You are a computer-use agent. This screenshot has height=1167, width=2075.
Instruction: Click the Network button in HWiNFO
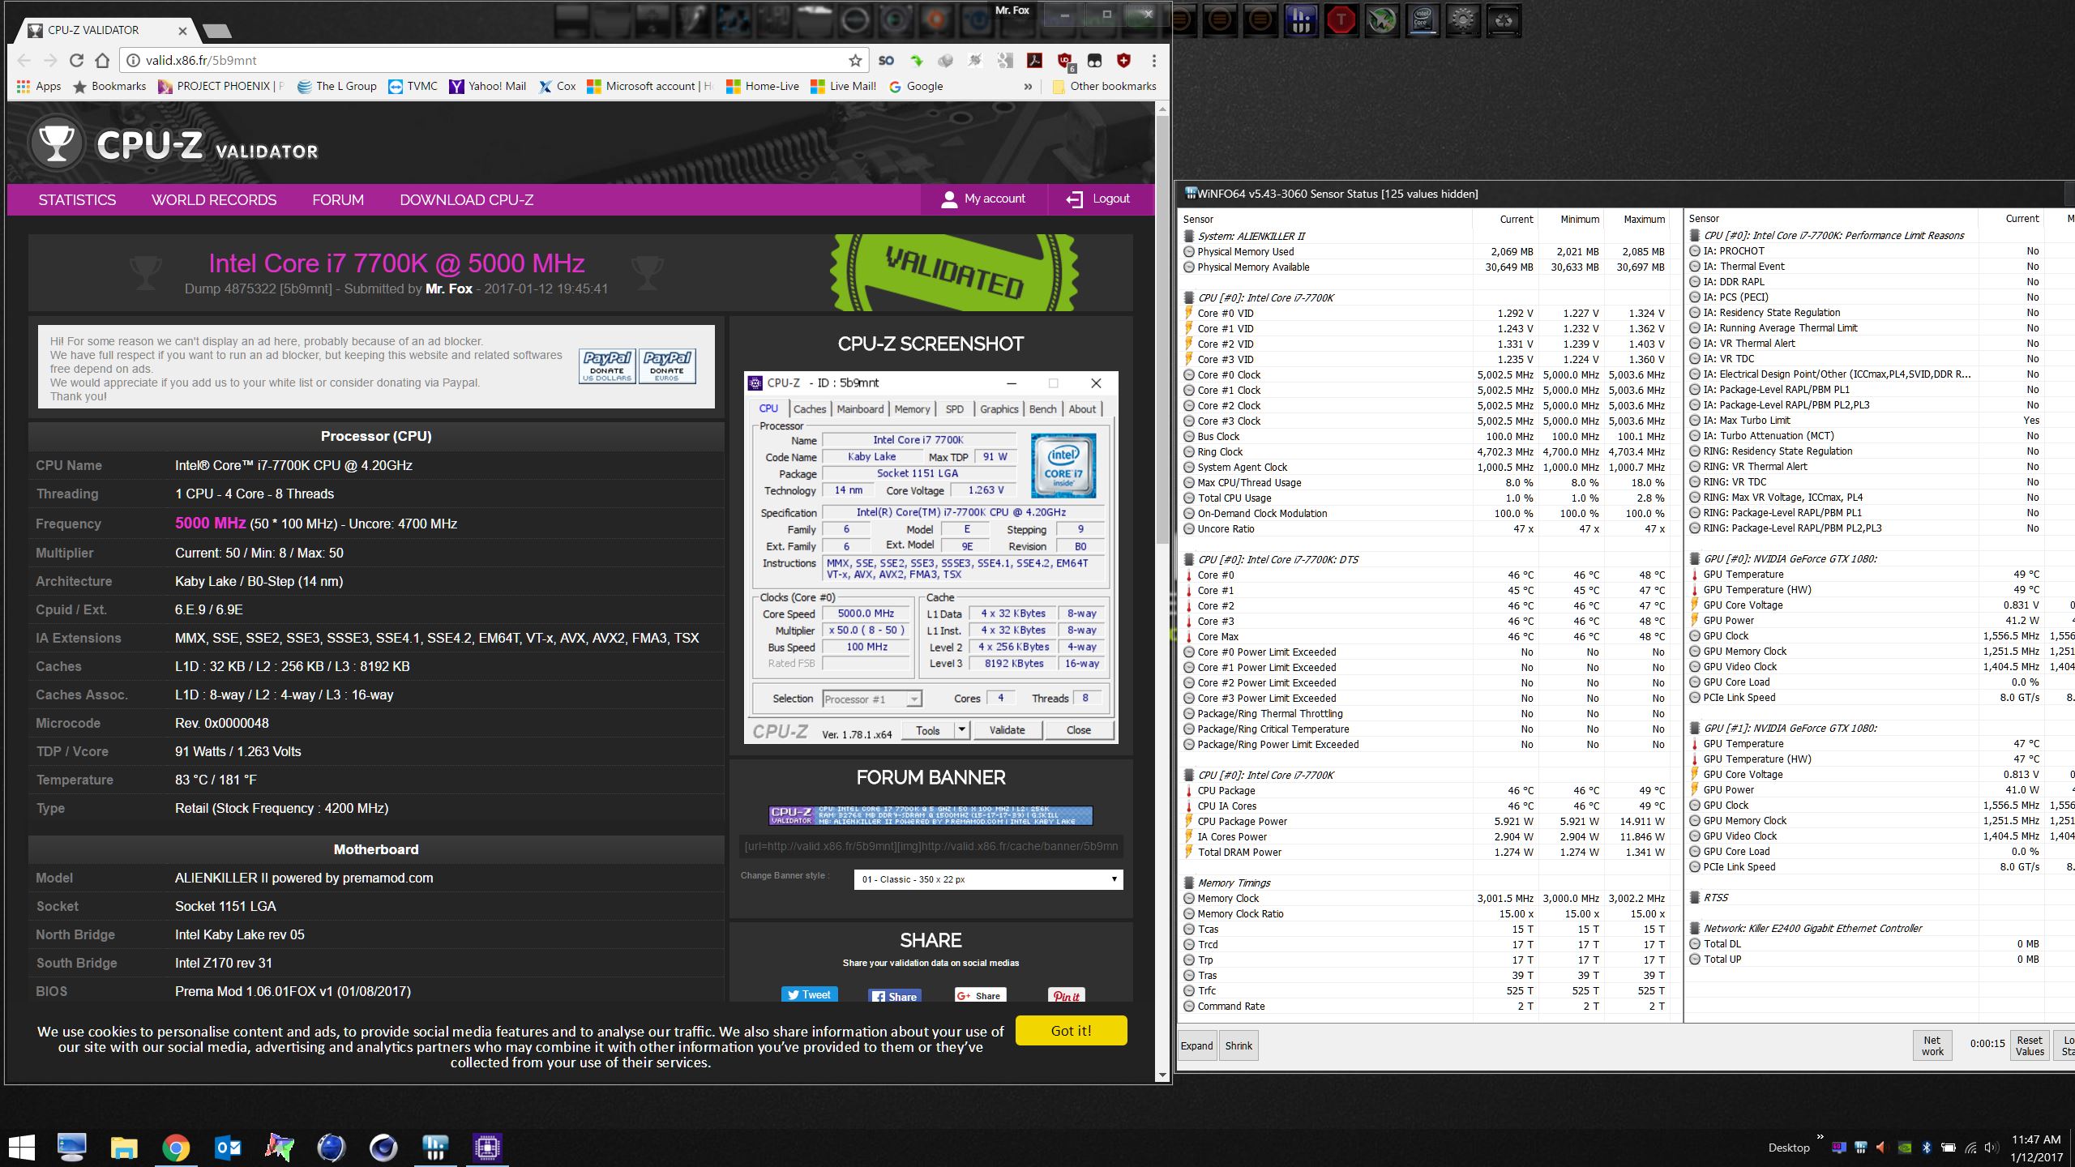click(1932, 1045)
